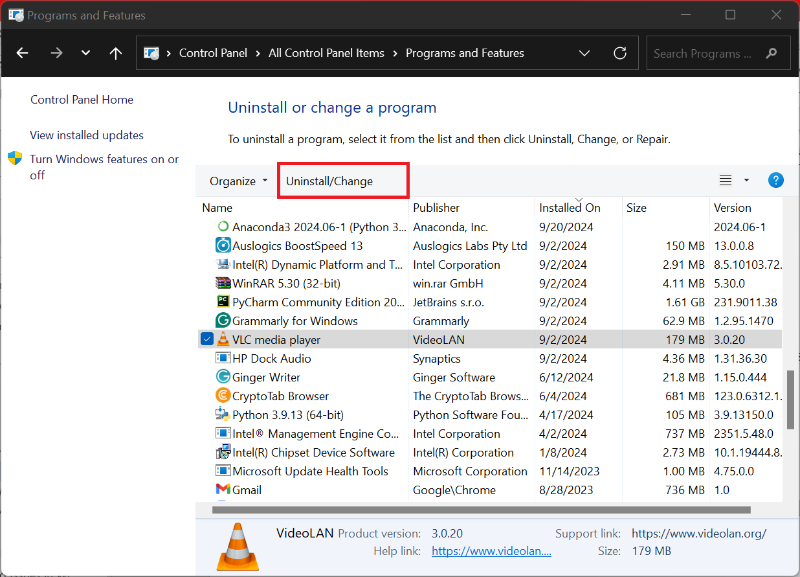This screenshot has width=800, height=577.
Task: Click the horizontal scrollbar of program list
Action: pyautogui.click(x=481, y=510)
